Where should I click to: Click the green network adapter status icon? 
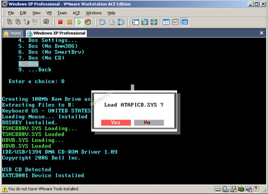tap(241, 189)
